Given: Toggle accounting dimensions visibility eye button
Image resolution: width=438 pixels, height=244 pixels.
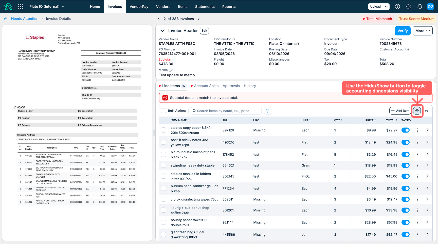Looking at the screenshot, I should [x=417, y=111].
